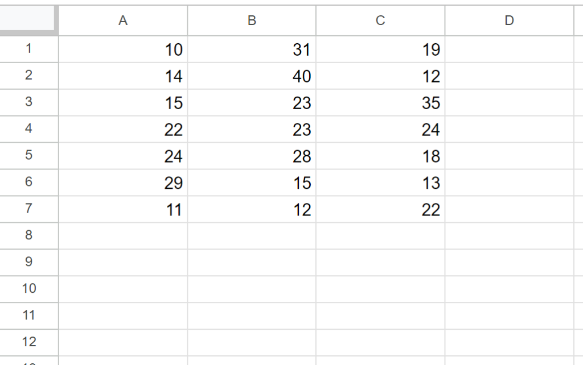The height and width of the screenshot is (365, 583).
Task: Select column header B
Action: coord(252,20)
